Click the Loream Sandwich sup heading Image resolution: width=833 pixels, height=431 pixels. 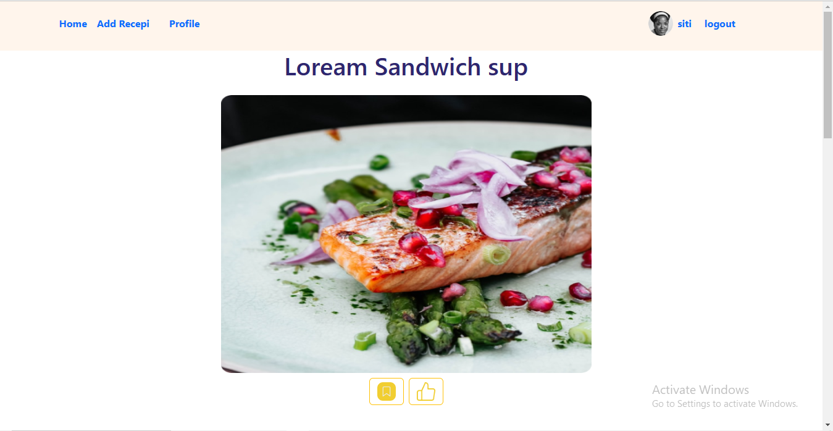pyautogui.click(x=406, y=67)
